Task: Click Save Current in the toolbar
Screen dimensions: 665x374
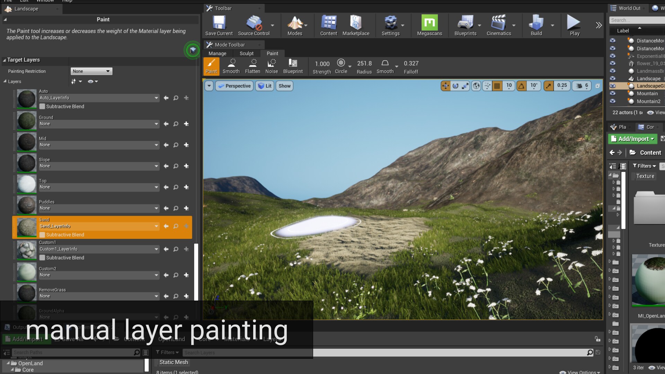Action: [219, 25]
